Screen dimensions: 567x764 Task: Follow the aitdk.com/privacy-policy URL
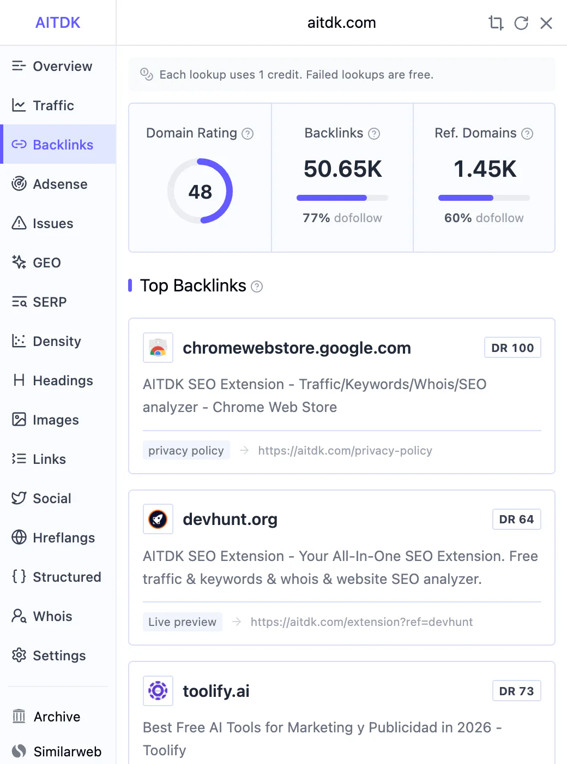point(345,451)
